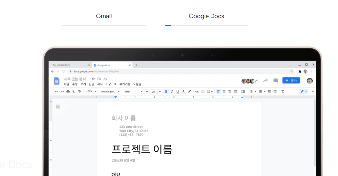
Task: Open the text color picker (A)
Action: pyautogui.click(x=183, y=92)
